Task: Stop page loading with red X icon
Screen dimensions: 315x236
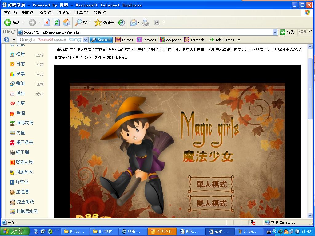Action: [47, 22]
